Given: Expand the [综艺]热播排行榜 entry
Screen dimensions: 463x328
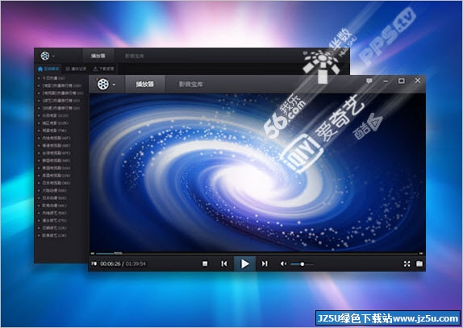Looking at the screenshot, I should (59, 101).
